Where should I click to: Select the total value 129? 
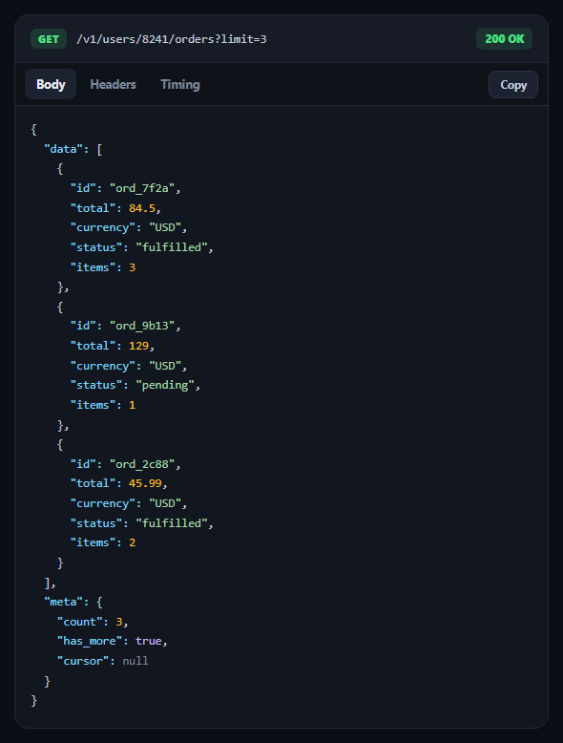[138, 346]
